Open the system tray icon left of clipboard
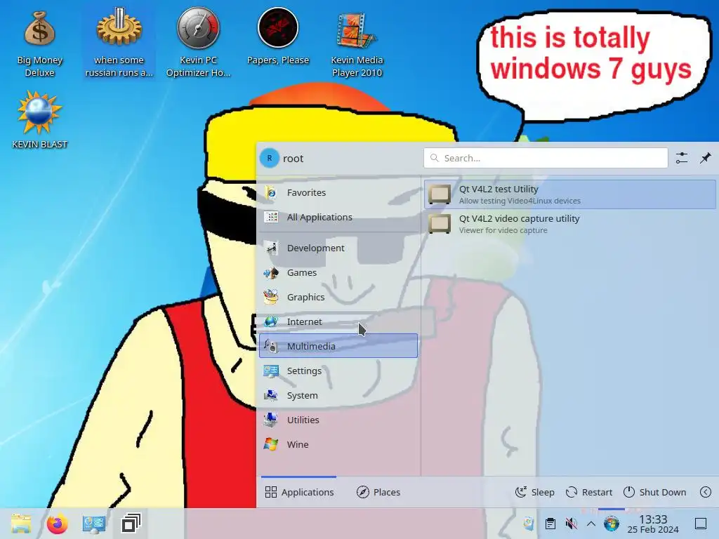The image size is (719, 539). [529, 524]
